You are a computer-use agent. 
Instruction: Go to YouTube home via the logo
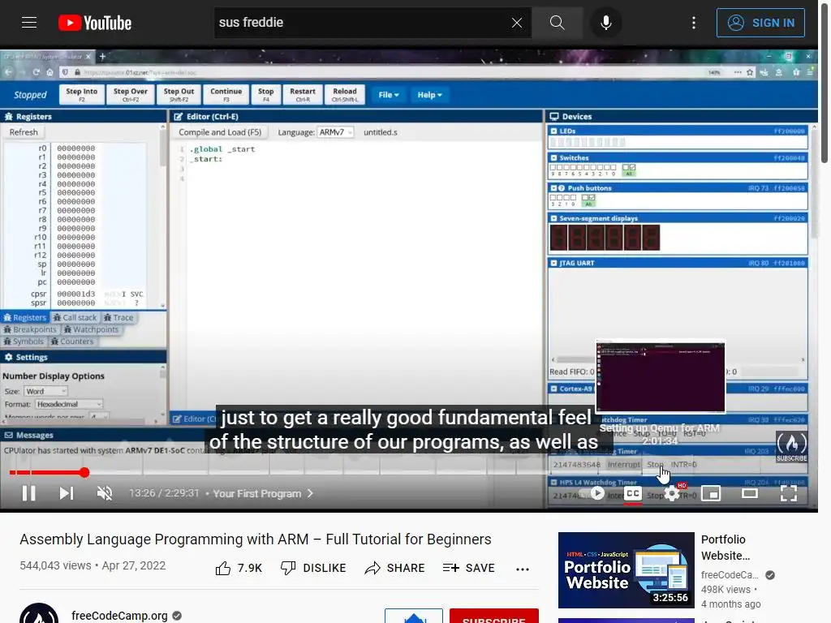pos(95,23)
